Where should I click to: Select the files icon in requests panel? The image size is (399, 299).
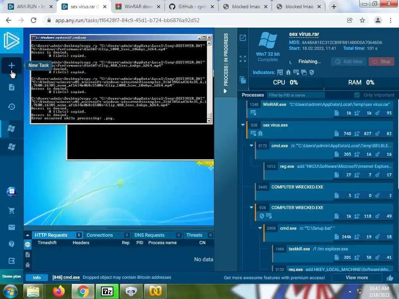(28, 255)
